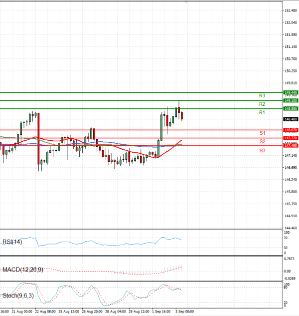Click the R2 resistance label

pos(262,104)
